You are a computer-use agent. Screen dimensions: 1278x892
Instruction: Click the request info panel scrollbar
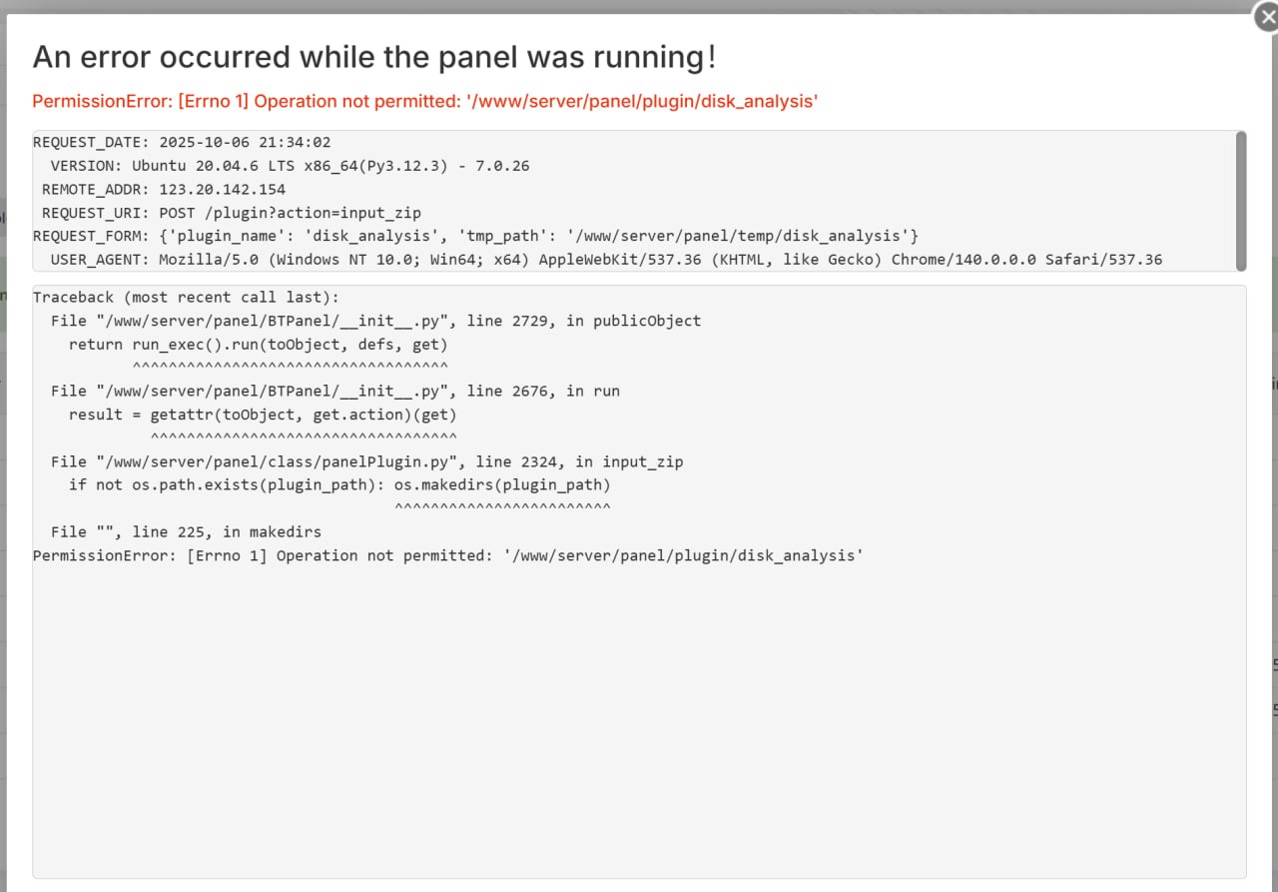(x=1241, y=200)
